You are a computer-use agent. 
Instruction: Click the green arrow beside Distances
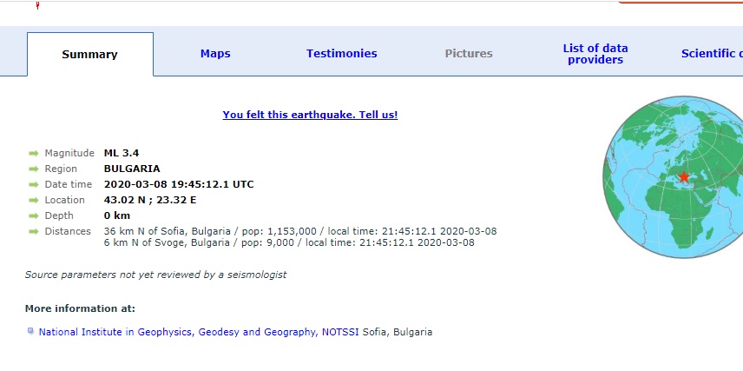(x=34, y=232)
